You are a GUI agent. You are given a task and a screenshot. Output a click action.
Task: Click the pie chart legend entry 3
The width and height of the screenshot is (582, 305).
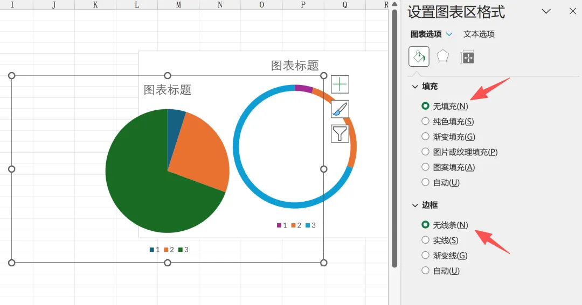(x=183, y=250)
